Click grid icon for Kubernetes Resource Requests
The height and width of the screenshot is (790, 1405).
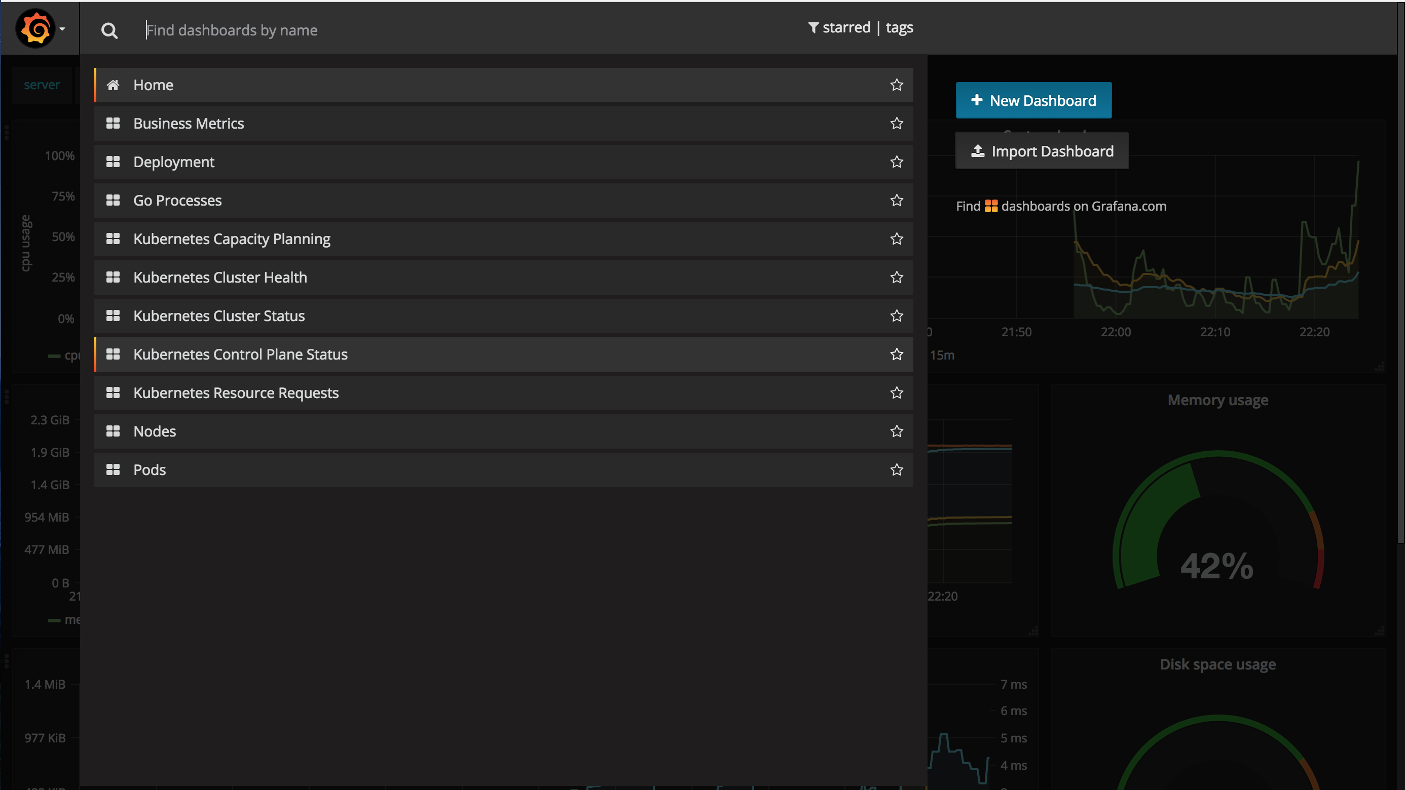tap(113, 393)
